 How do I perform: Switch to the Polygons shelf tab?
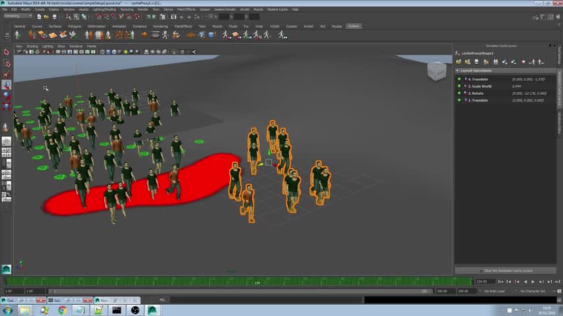click(x=74, y=26)
